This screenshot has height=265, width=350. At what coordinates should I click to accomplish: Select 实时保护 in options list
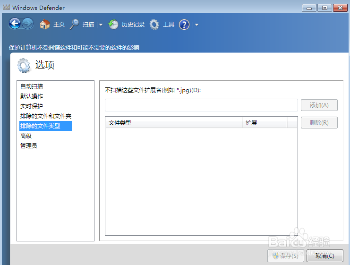pos(32,106)
